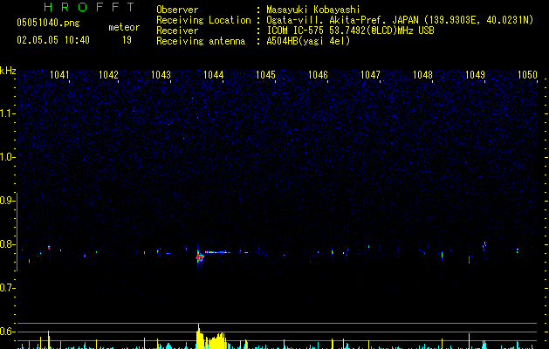
Task: Click the date stamp 02.05.05 10:40
Action: [53, 40]
